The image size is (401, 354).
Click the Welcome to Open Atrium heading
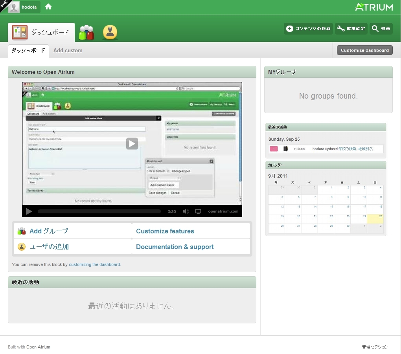click(43, 72)
